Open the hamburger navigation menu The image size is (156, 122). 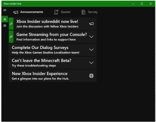click(x=5, y=10)
